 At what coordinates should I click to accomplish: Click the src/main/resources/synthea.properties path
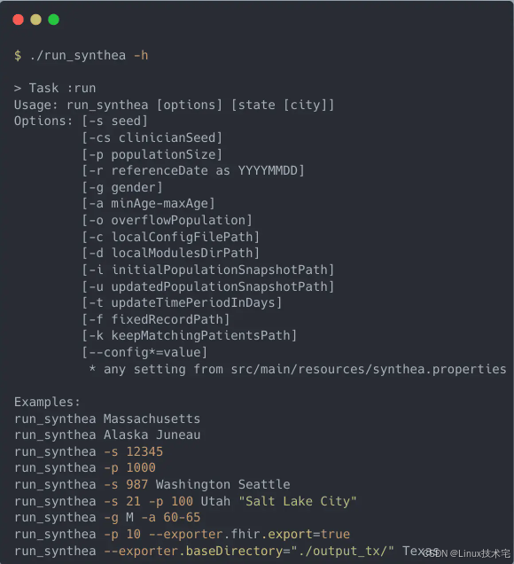click(x=369, y=370)
